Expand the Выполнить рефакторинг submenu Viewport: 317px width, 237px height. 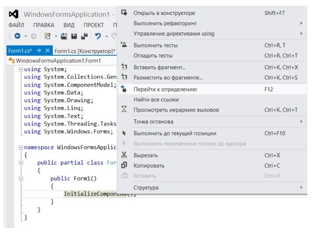coord(301,23)
